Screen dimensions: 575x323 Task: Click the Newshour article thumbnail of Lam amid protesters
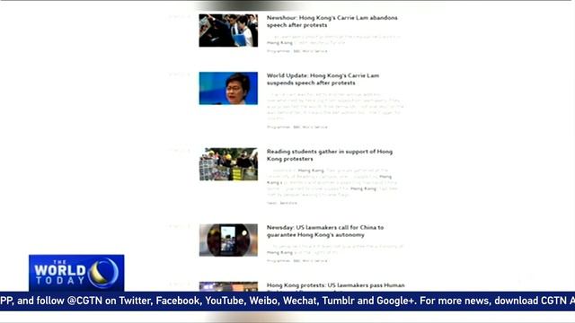coord(228,31)
